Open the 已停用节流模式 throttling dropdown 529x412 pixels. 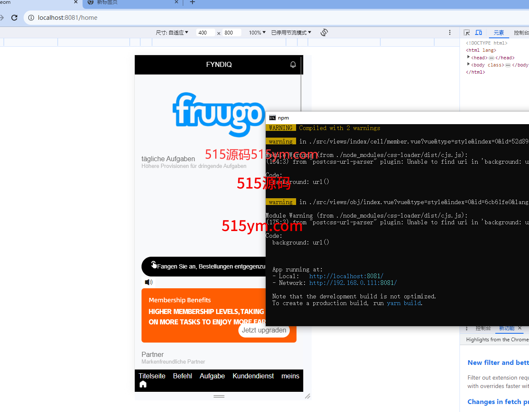point(291,32)
